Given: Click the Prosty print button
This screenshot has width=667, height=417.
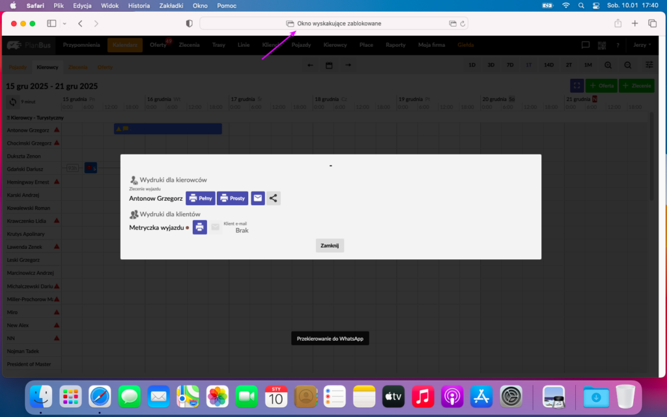Looking at the screenshot, I should pyautogui.click(x=232, y=198).
